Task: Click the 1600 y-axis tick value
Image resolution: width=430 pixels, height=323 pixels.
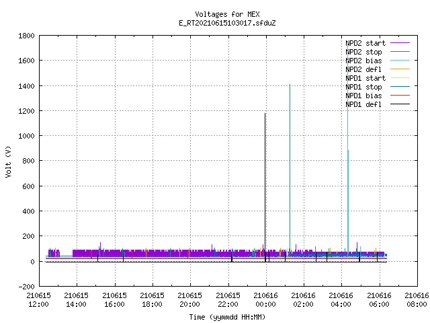Action: [x=26, y=61]
